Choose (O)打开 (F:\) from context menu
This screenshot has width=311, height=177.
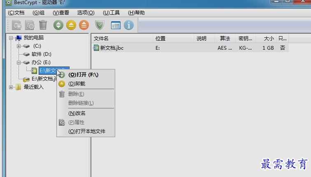coord(86,75)
